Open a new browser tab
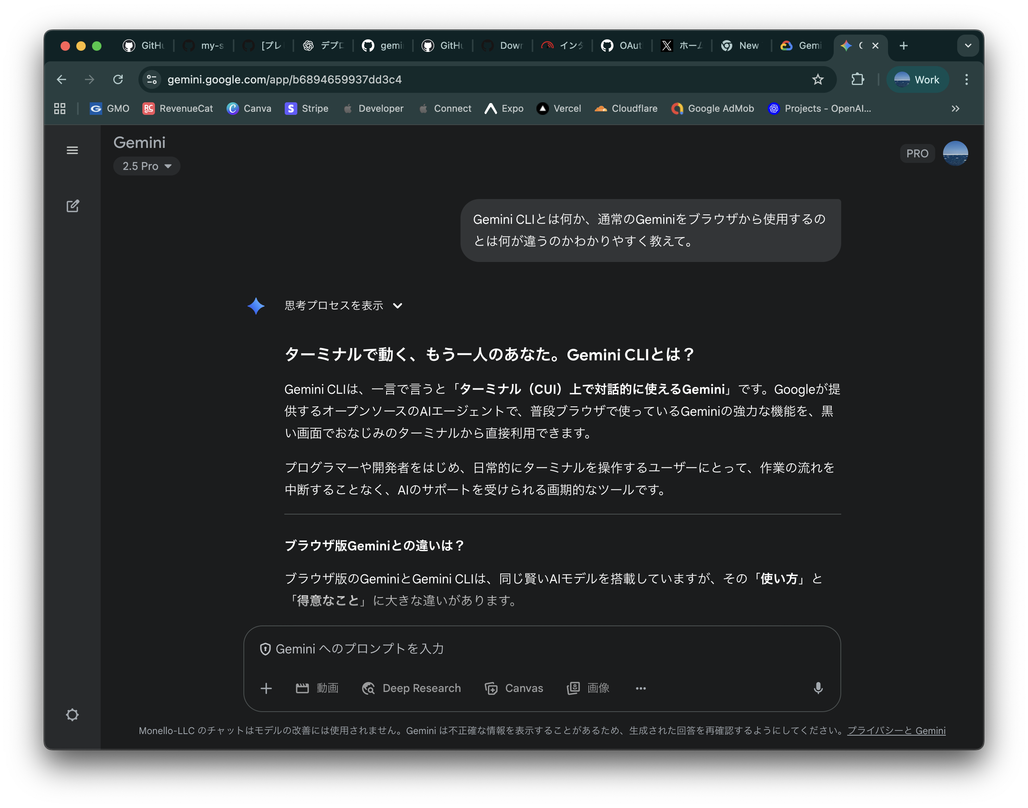This screenshot has height=808, width=1028. coord(904,45)
